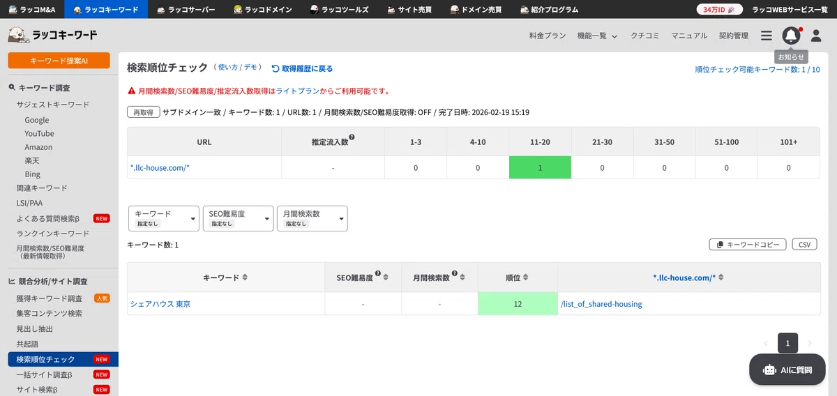This screenshot has height=396, width=837.
Task: Open ラッコWEBサービス一覧 link
Action: coord(790,10)
